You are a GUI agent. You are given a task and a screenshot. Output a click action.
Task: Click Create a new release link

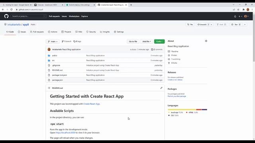pos(175,80)
